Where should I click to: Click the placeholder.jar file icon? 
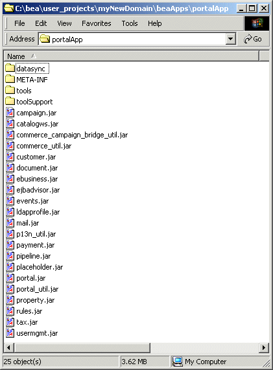(x=10, y=267)
